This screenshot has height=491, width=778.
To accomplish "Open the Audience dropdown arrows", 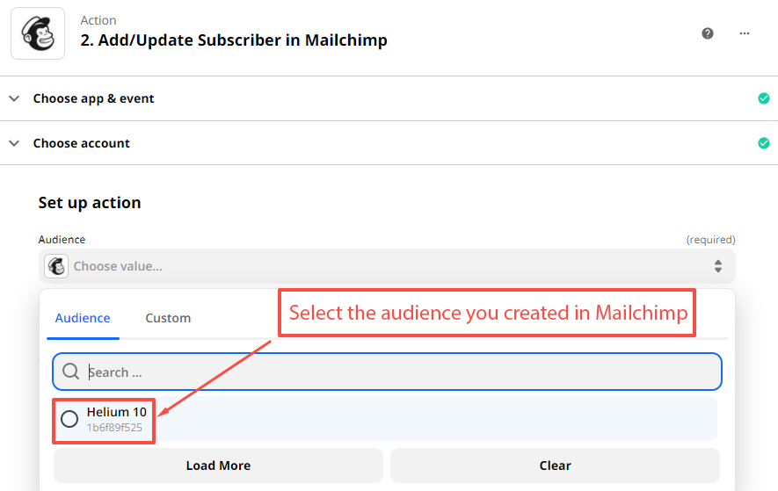I will coord(717,266).
